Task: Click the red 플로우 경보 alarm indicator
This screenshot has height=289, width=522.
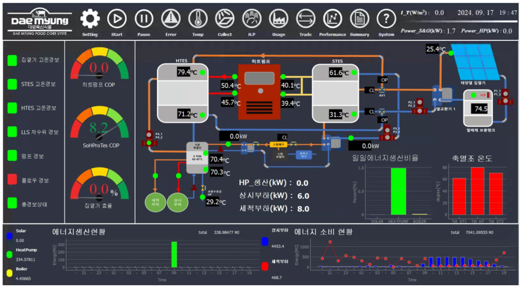Action: tap(13, 180)
